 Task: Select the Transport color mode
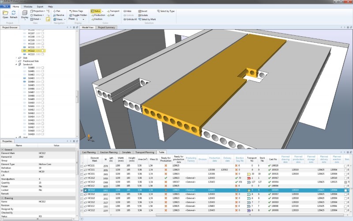(113, 11)
